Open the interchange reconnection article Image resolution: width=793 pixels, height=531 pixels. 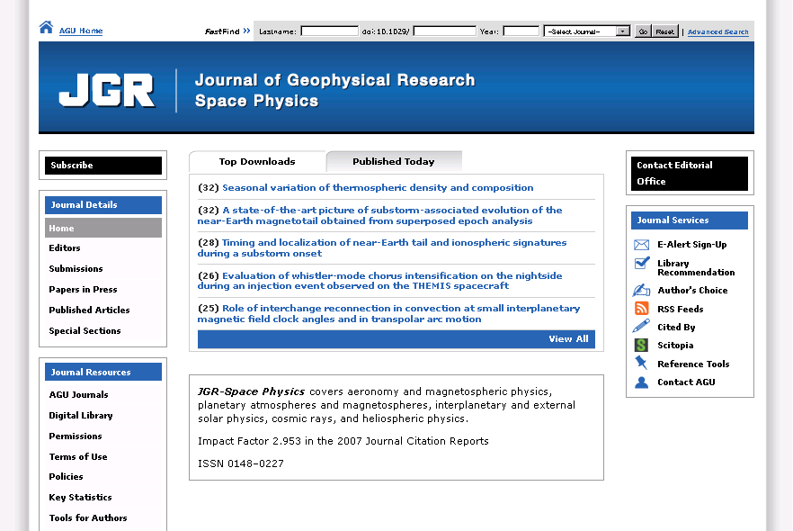coord(388,314)
